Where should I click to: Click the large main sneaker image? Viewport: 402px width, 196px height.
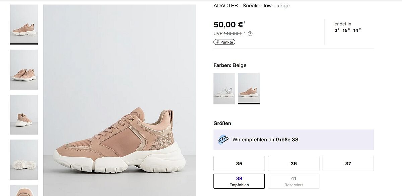click(119, 100)
